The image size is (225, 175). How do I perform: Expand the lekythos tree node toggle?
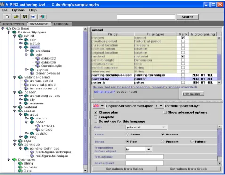click(x=27, y=70)
